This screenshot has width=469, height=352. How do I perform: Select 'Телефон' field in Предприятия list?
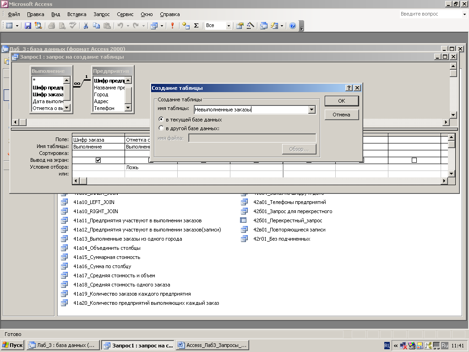[104, 108]
